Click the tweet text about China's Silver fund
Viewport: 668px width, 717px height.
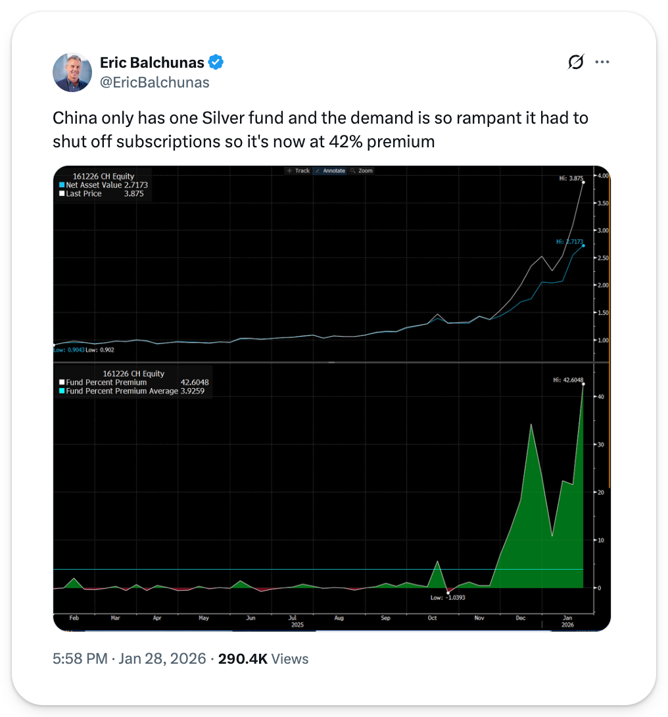(x=320, y=130)
